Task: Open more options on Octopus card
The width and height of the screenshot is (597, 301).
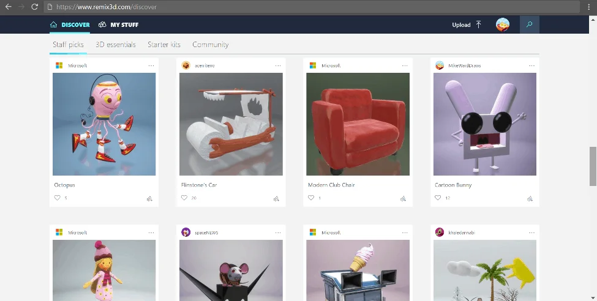Action: (151, 66)
